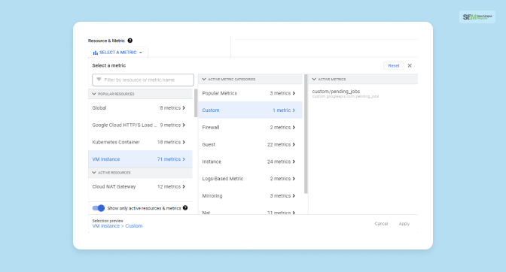Select the Global resource
The height and width of the screenshot is (272, 506).
pyautogui.click(x=140, y=108)
